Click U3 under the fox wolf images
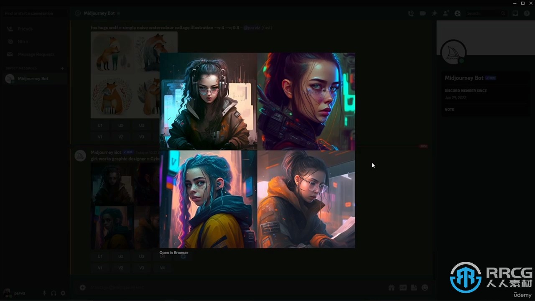535x301 pixels. click(x=142, y=125)
